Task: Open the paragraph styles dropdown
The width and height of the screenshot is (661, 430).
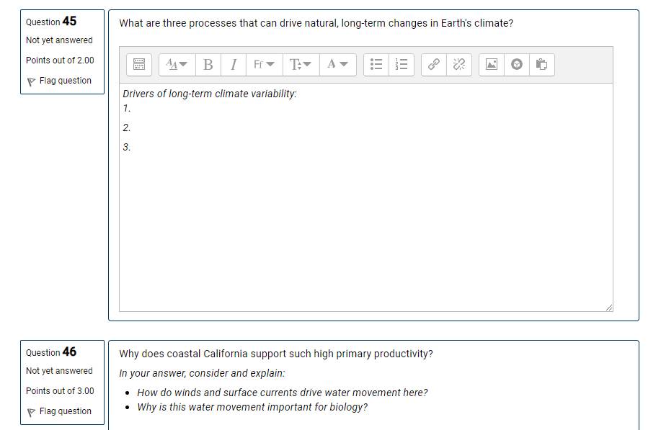Action: [177, 64]
